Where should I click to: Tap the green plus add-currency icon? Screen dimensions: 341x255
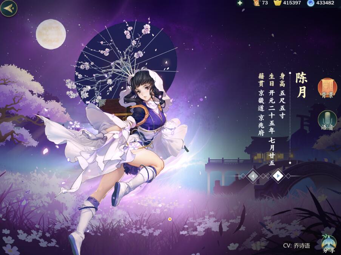point(240,3)
